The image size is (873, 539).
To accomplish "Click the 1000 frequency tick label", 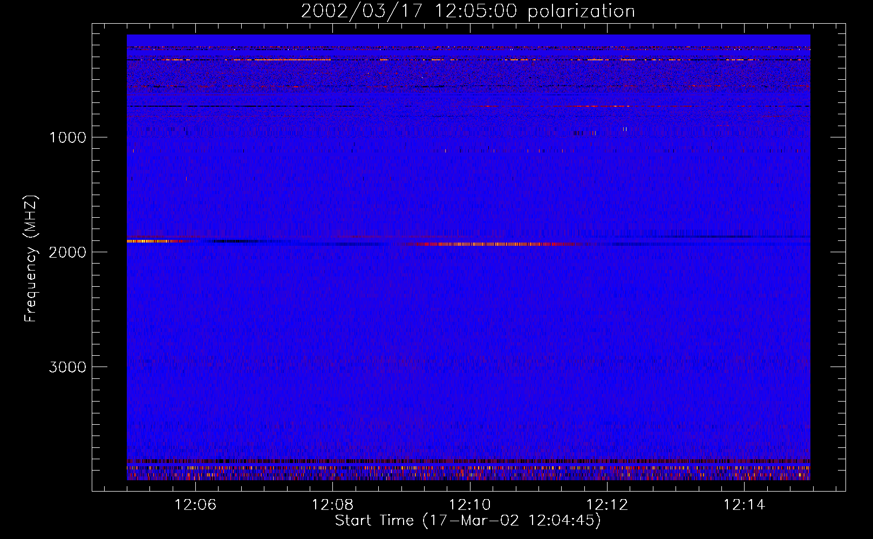I will (67, 137).
